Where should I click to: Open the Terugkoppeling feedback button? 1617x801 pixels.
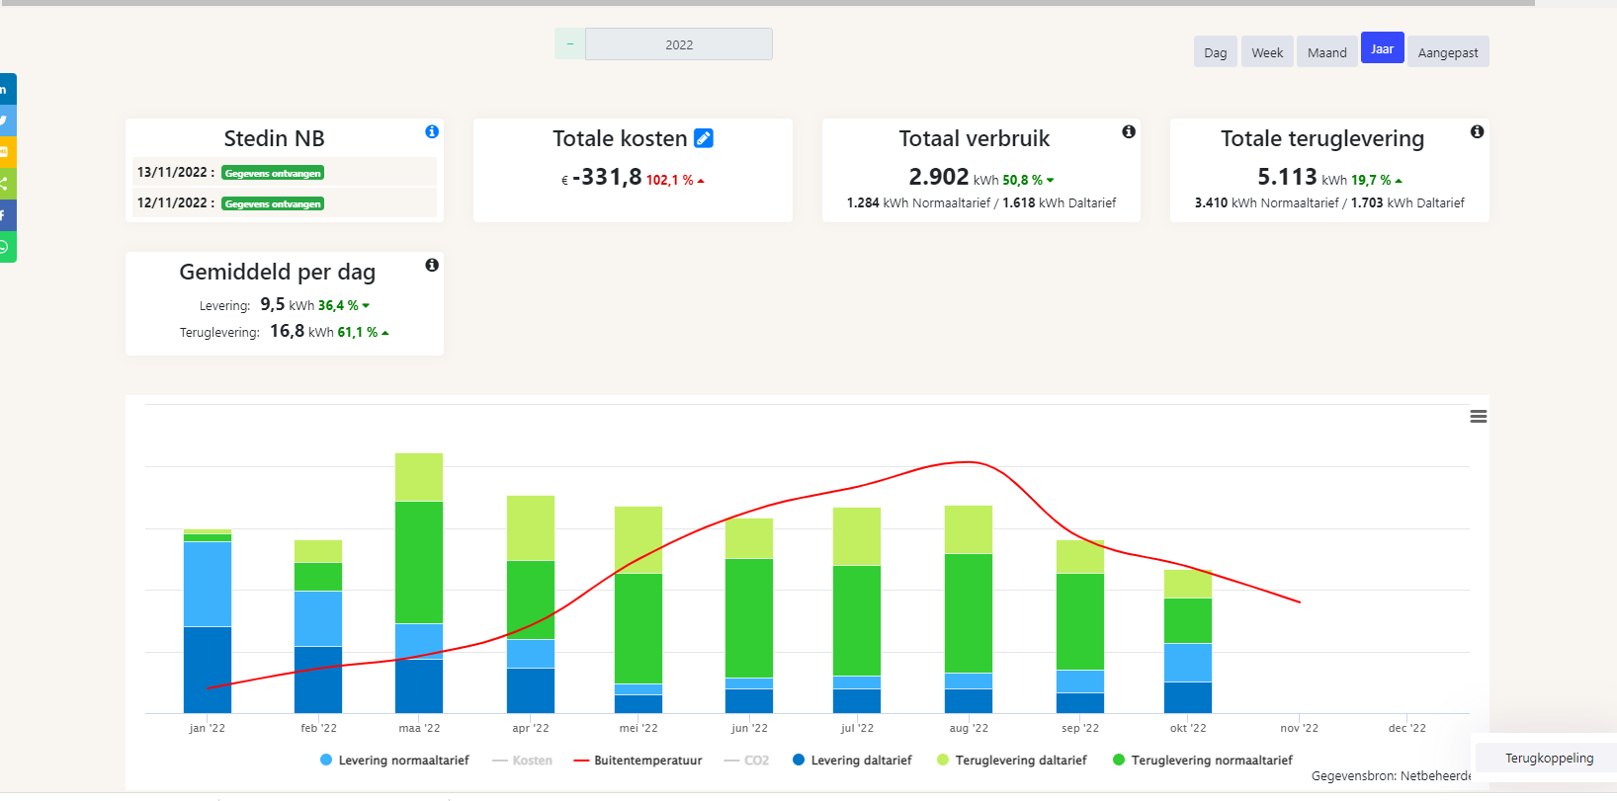tap(1548, 758)
